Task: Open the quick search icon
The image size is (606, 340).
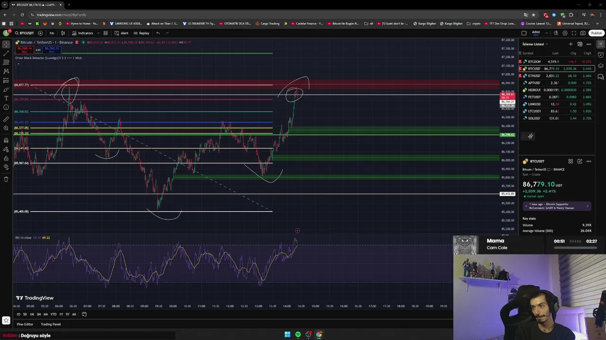Action: coord(556,33)
